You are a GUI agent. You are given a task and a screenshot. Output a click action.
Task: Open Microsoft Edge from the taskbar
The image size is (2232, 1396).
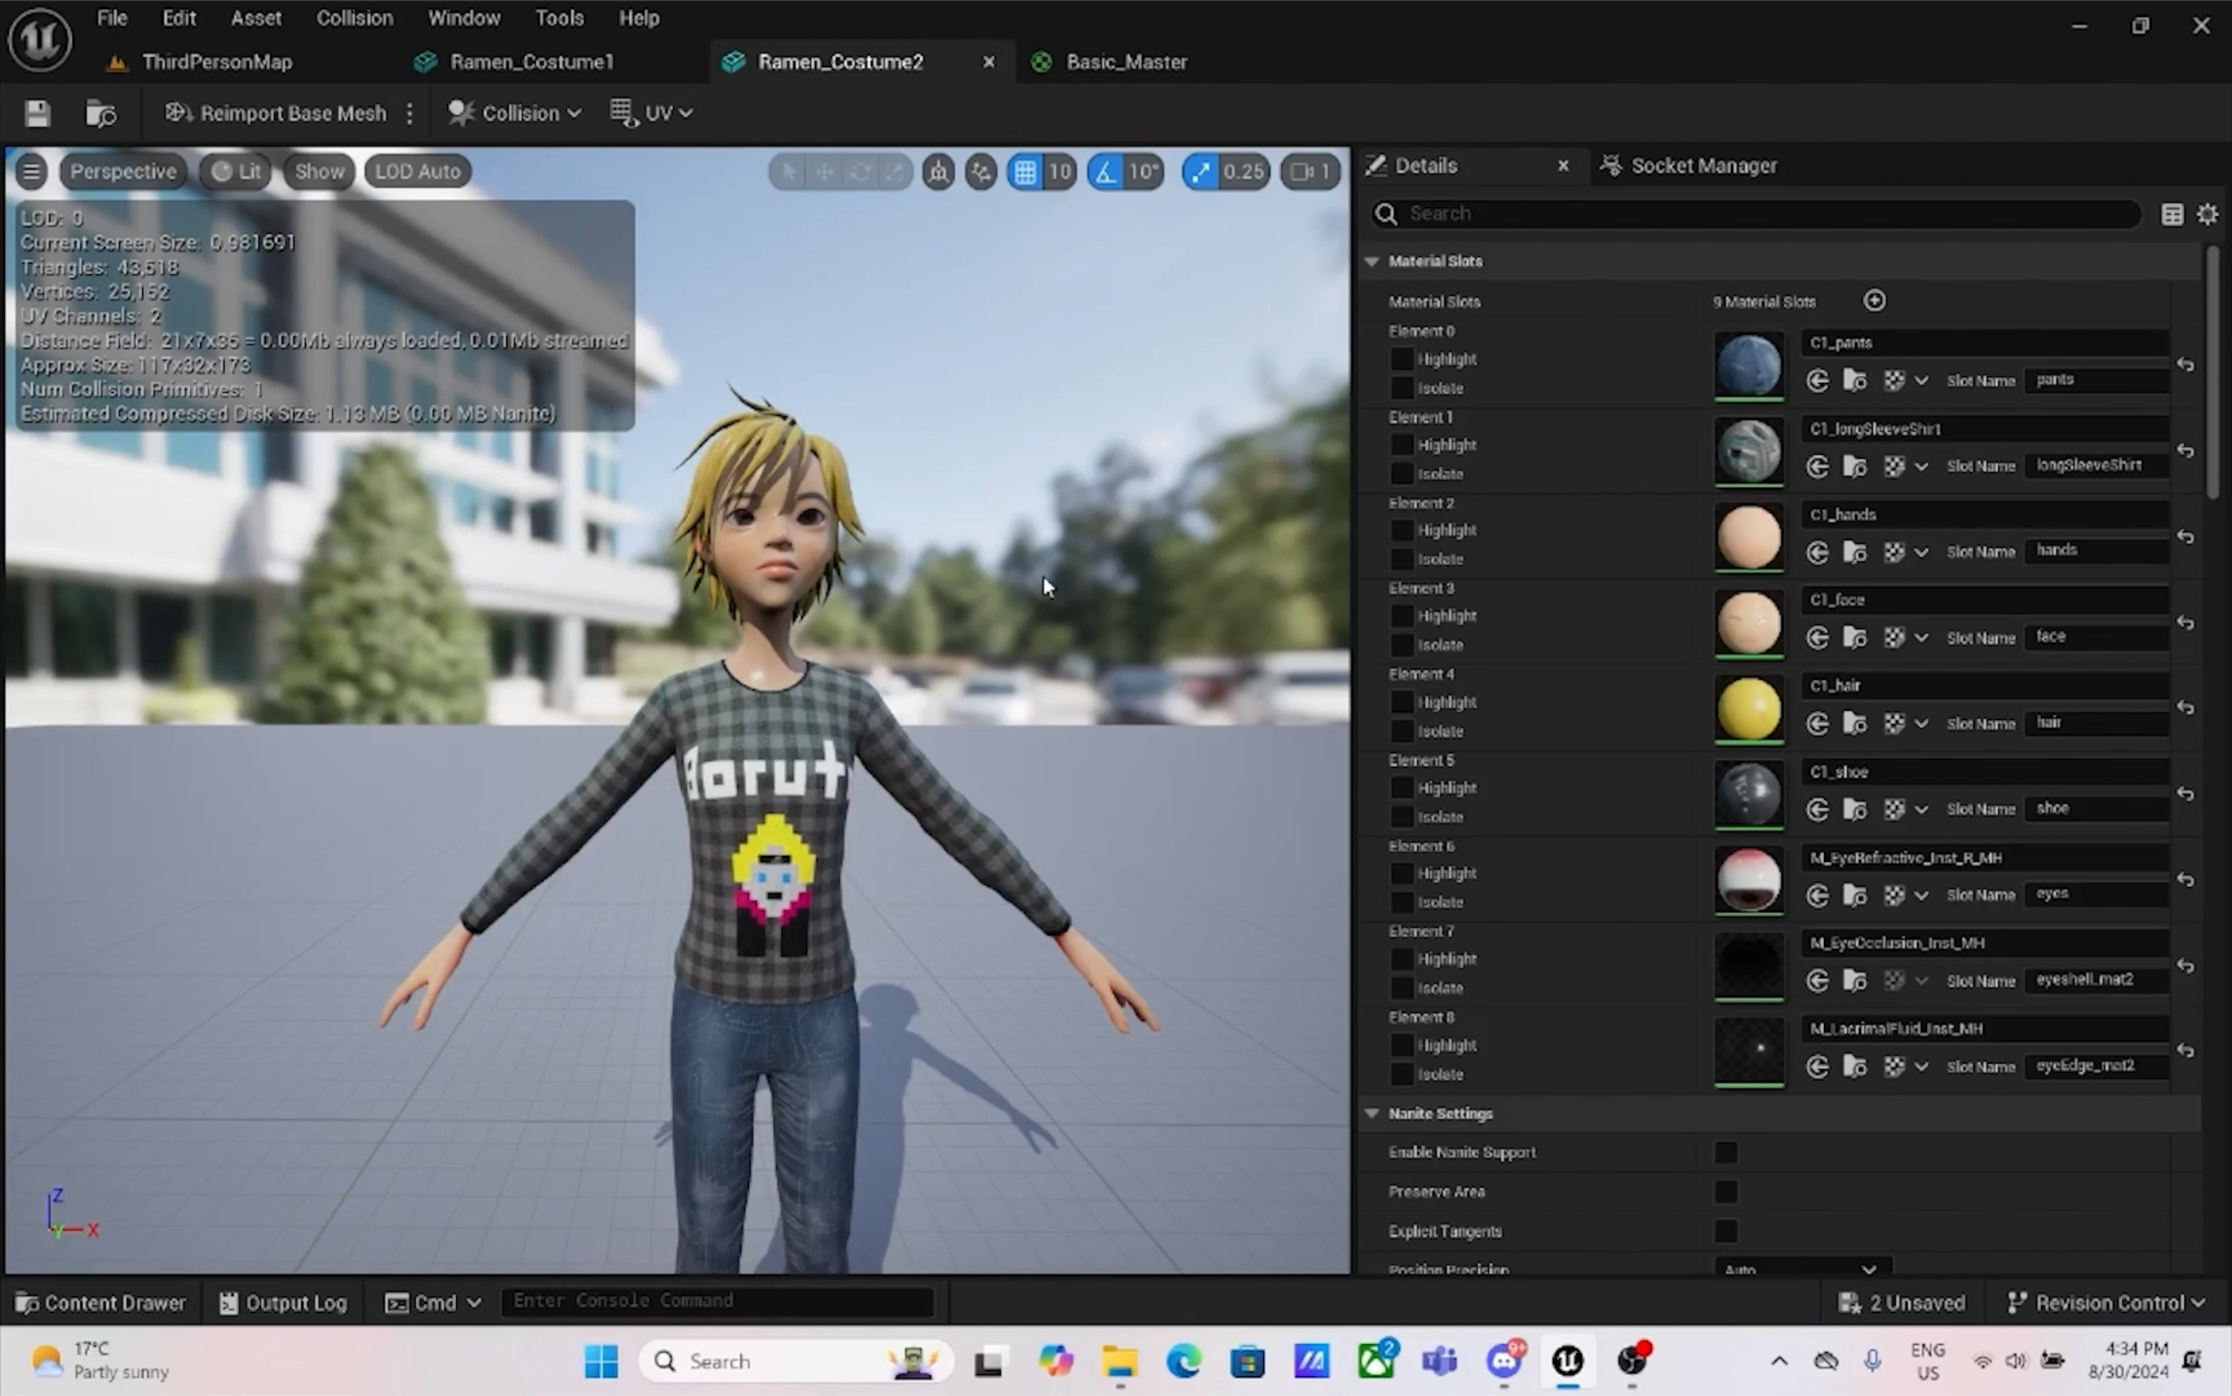point(1183,1361)
